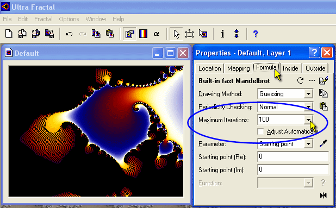Click the blue question mark help icon
Viewport: 336px width, 208px height.
[x=256, y=34]
